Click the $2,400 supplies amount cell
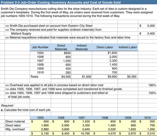 [x=147, y=33]
